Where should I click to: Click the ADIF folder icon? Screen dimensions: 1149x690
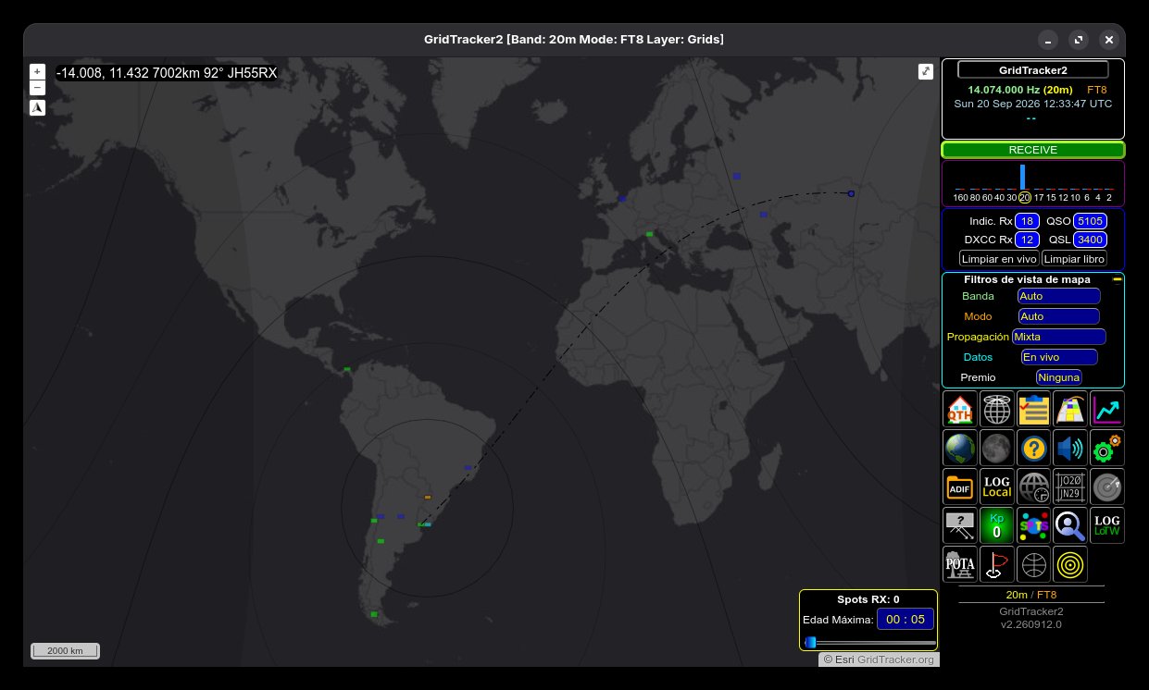[x=960, y=487]
